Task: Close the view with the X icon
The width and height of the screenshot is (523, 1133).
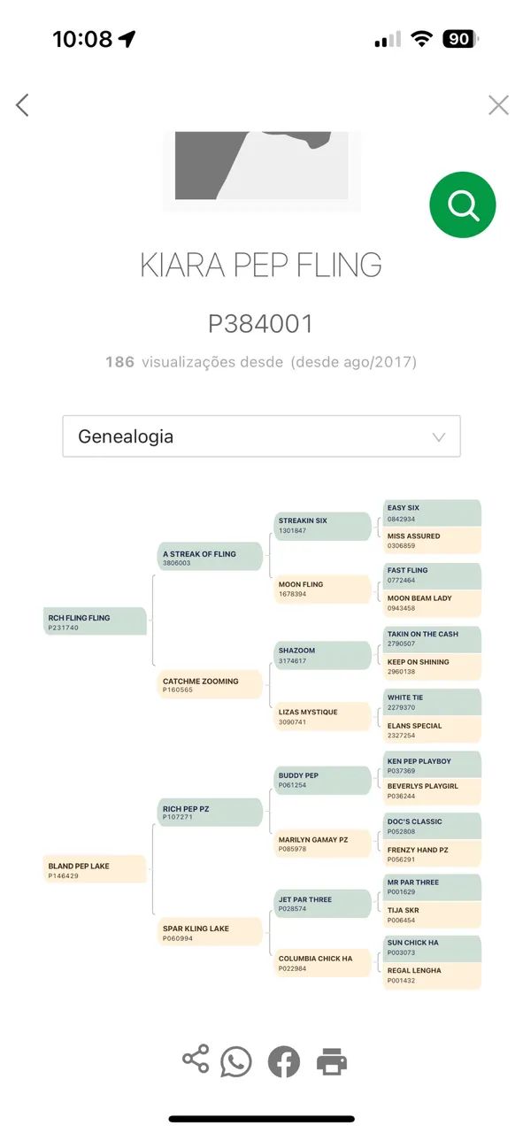Action: pos(497,104)
